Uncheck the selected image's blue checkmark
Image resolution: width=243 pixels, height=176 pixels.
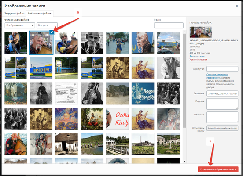[52, 32]
